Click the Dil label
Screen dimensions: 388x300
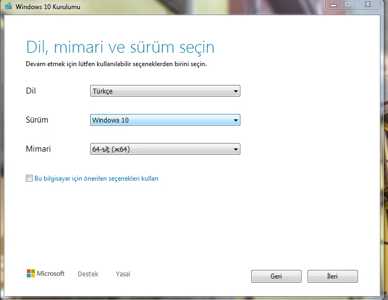(31, 91)
